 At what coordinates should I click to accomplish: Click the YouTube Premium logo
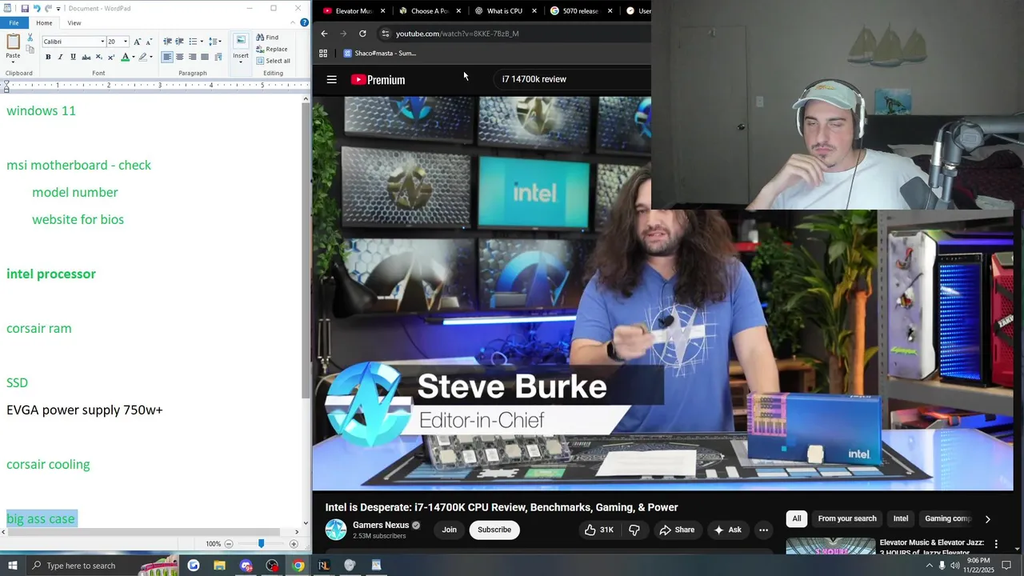point(378,79)
